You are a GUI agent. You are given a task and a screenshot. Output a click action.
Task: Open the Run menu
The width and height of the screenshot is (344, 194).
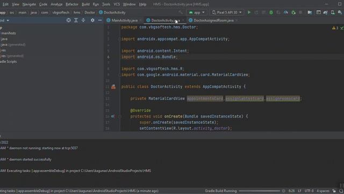(96, 4)
